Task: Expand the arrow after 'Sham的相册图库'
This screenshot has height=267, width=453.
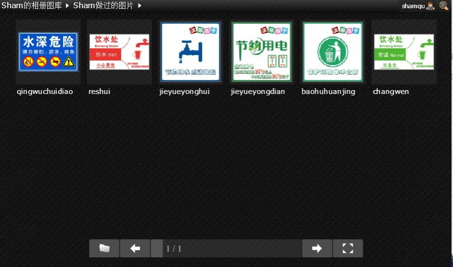Action: click(x=67, y=6)
